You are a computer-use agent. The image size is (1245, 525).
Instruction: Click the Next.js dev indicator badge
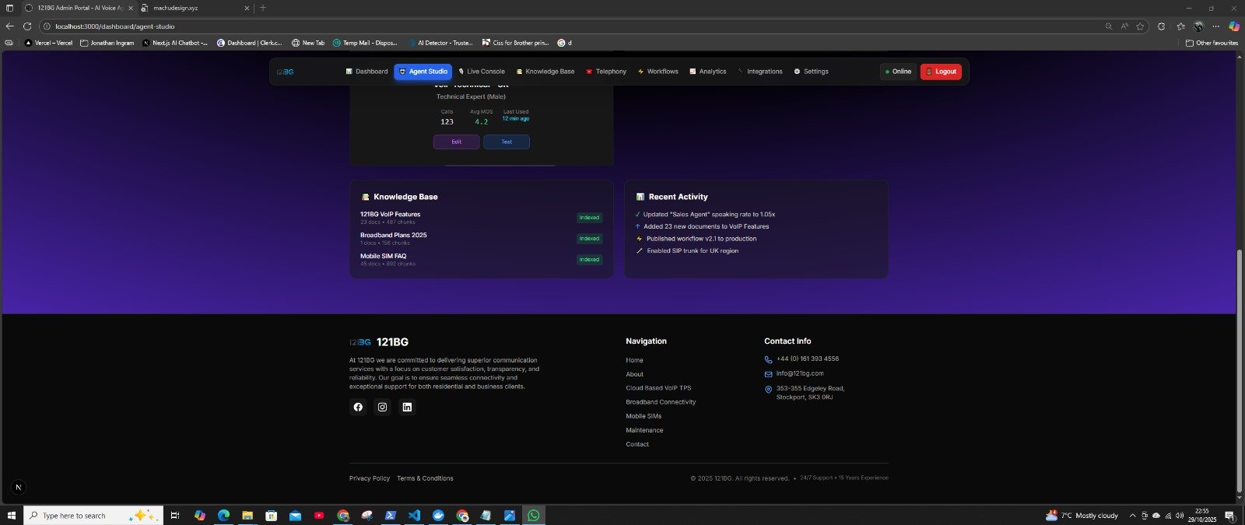[x=19, y=488]
